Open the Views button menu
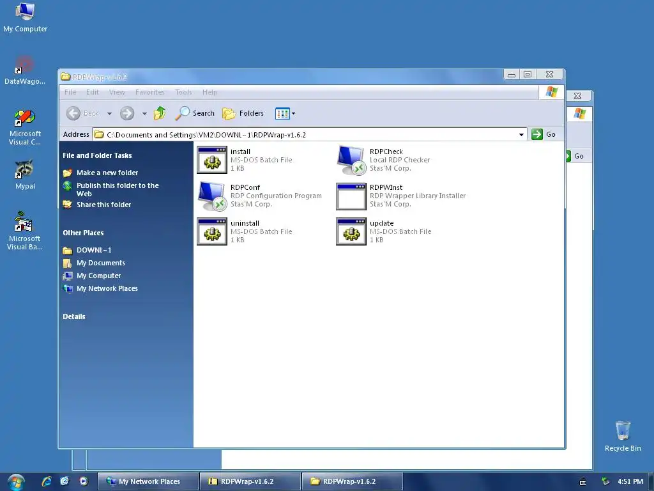Viewport: 654px width, 491px height. 285,113
